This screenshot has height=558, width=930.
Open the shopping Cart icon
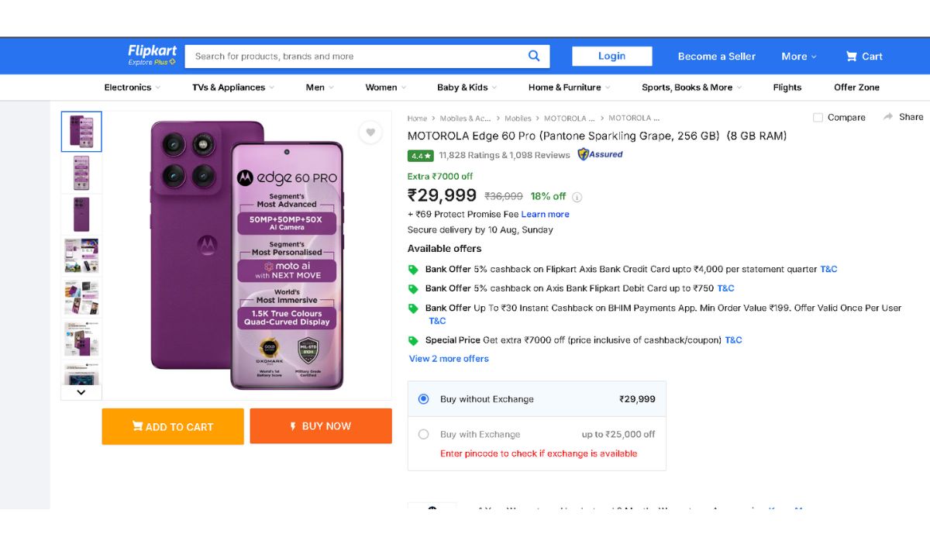pos(852,57)
